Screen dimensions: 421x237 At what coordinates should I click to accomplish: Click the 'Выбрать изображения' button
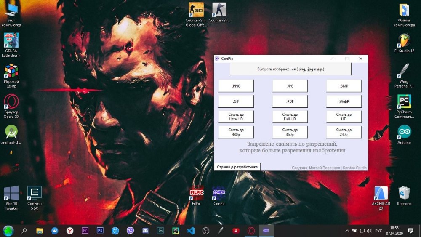pos(290,69)
